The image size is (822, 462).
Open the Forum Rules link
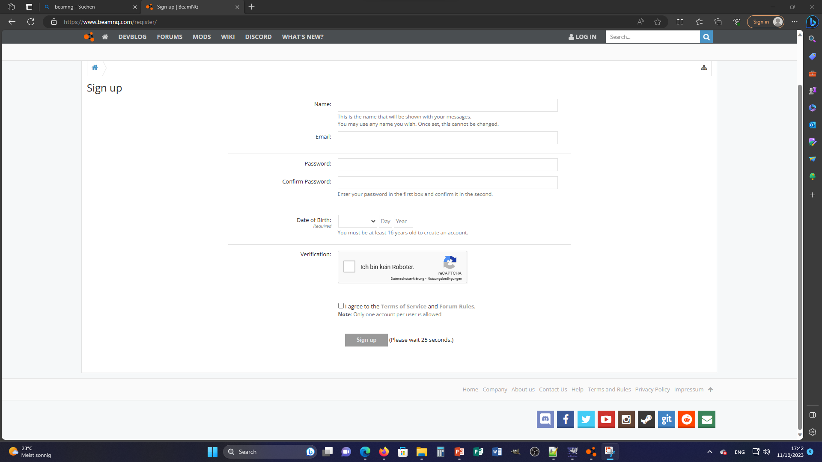click(456, 306)
